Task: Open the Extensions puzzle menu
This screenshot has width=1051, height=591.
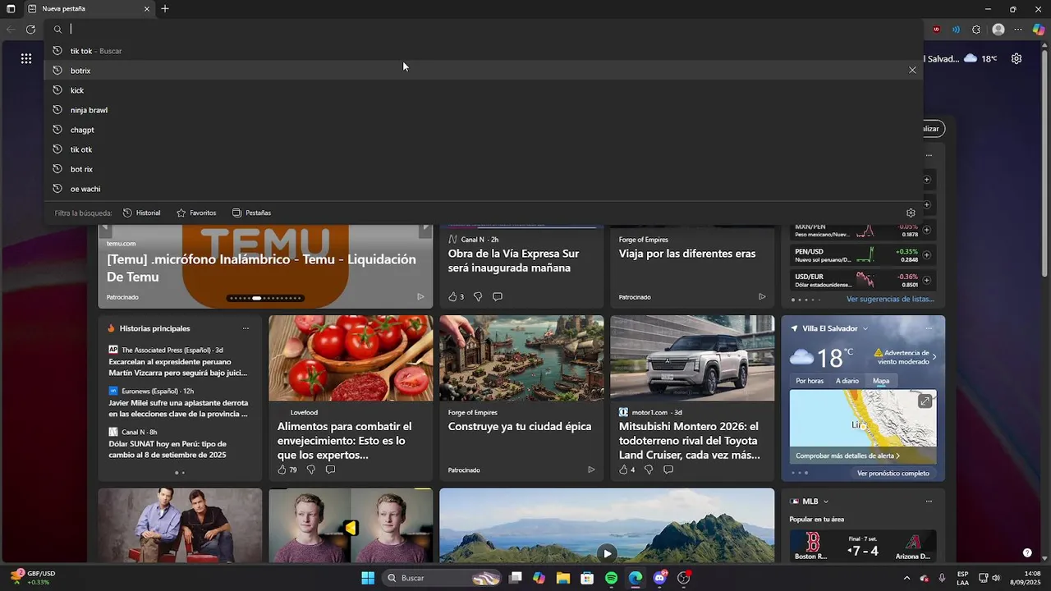Action: [976, 30]
